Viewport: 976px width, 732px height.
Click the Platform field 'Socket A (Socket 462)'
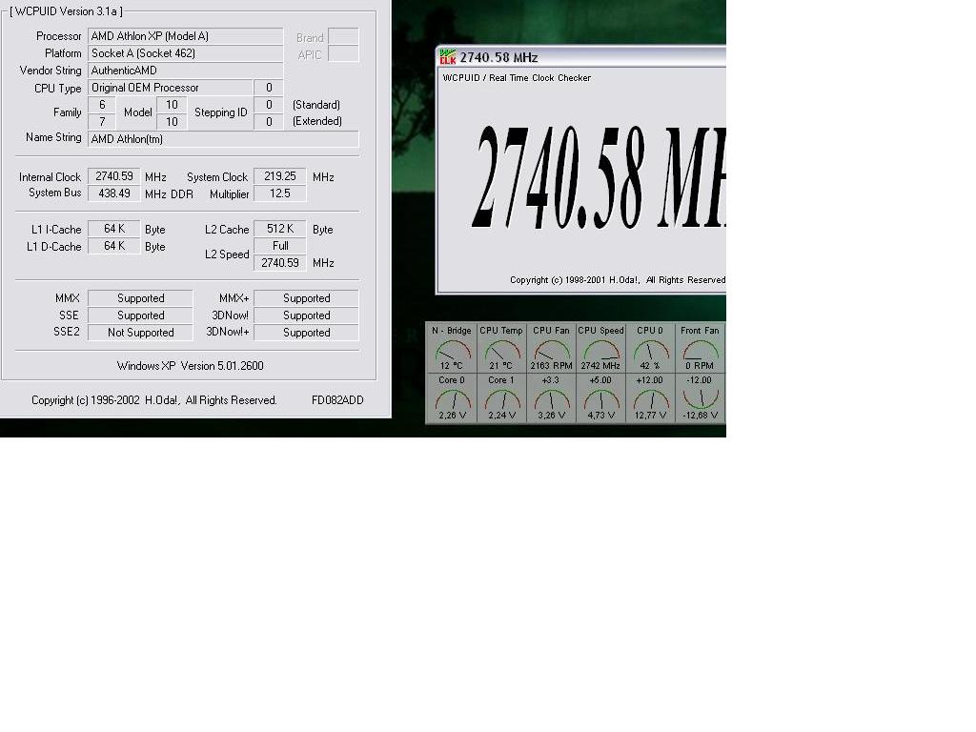[186, 53]
